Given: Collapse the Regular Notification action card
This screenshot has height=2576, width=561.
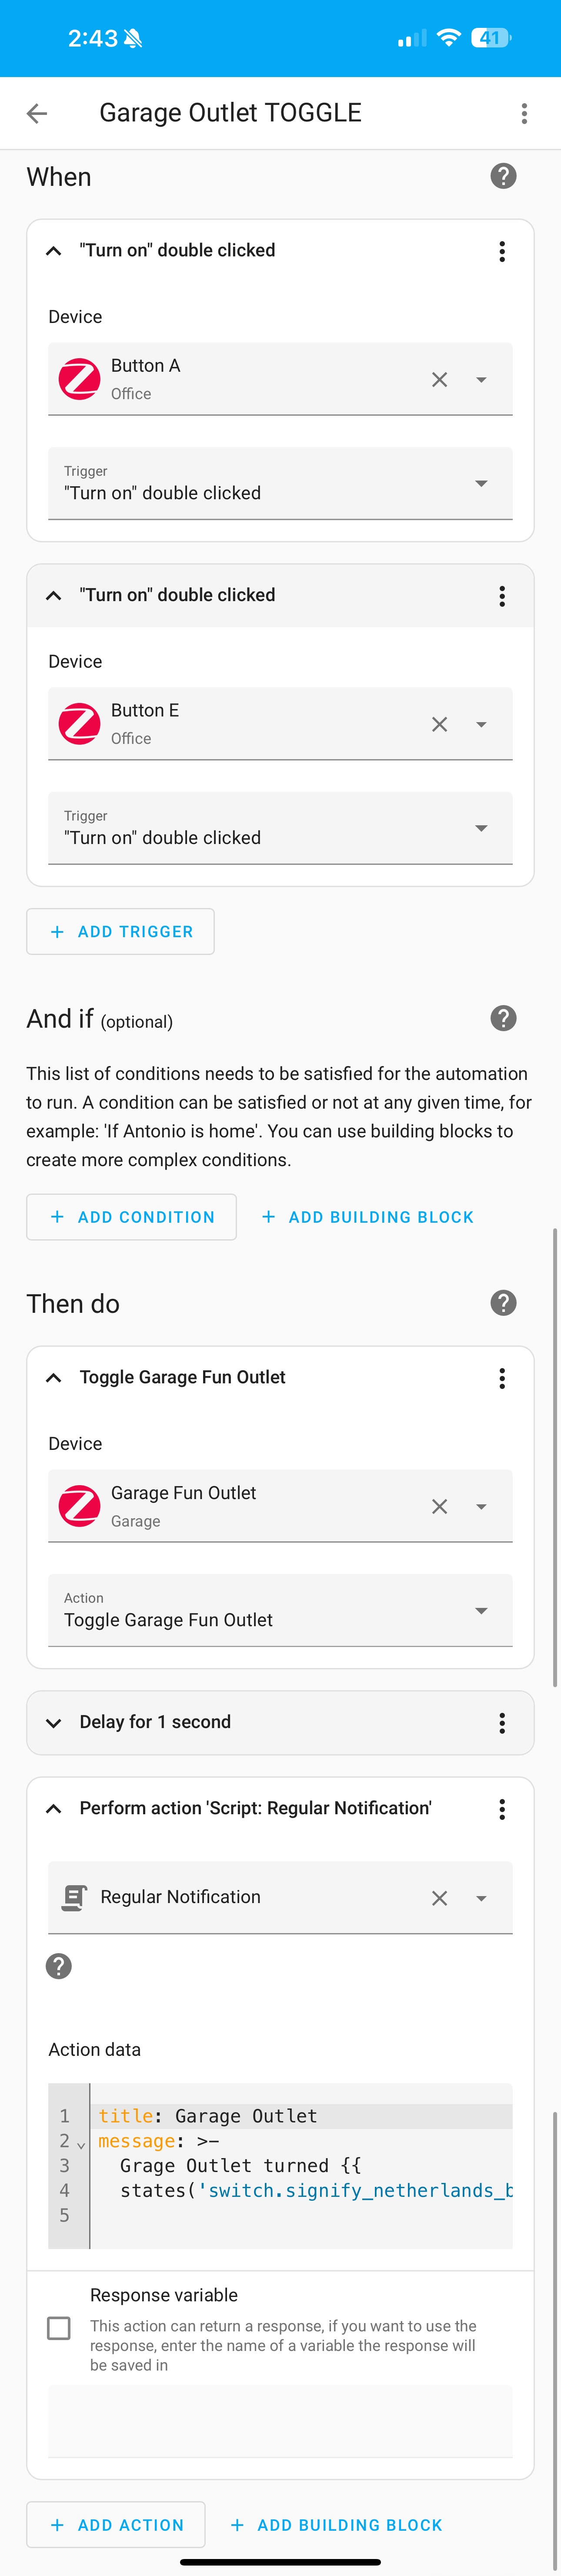Looking at the screenshot, I should (x=54, y=1808).
